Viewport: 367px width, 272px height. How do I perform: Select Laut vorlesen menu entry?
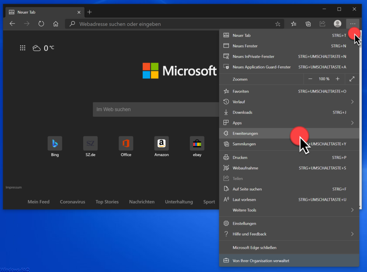coord(289,199)
